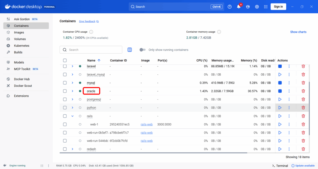Image resolution: width=318 pixels, height=169 pixels.
Task: Open the settings gear in header
Action: [x=257, y=7]
